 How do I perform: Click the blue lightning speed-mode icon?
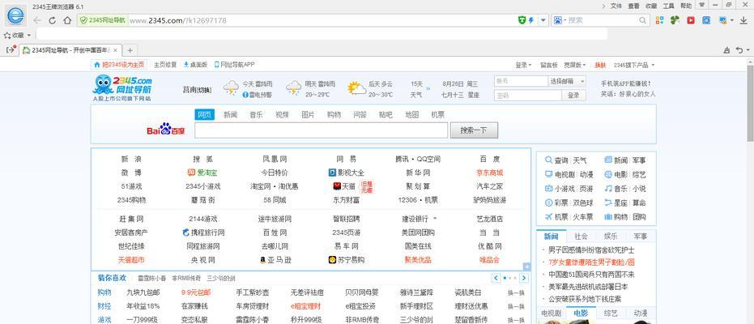click(531, 20)
